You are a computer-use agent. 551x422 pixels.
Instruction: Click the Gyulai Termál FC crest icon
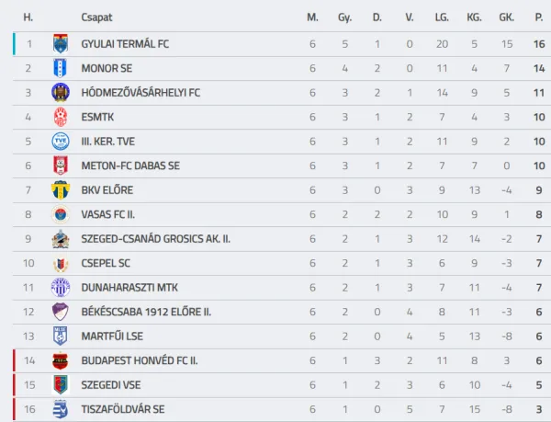(61, 43)
